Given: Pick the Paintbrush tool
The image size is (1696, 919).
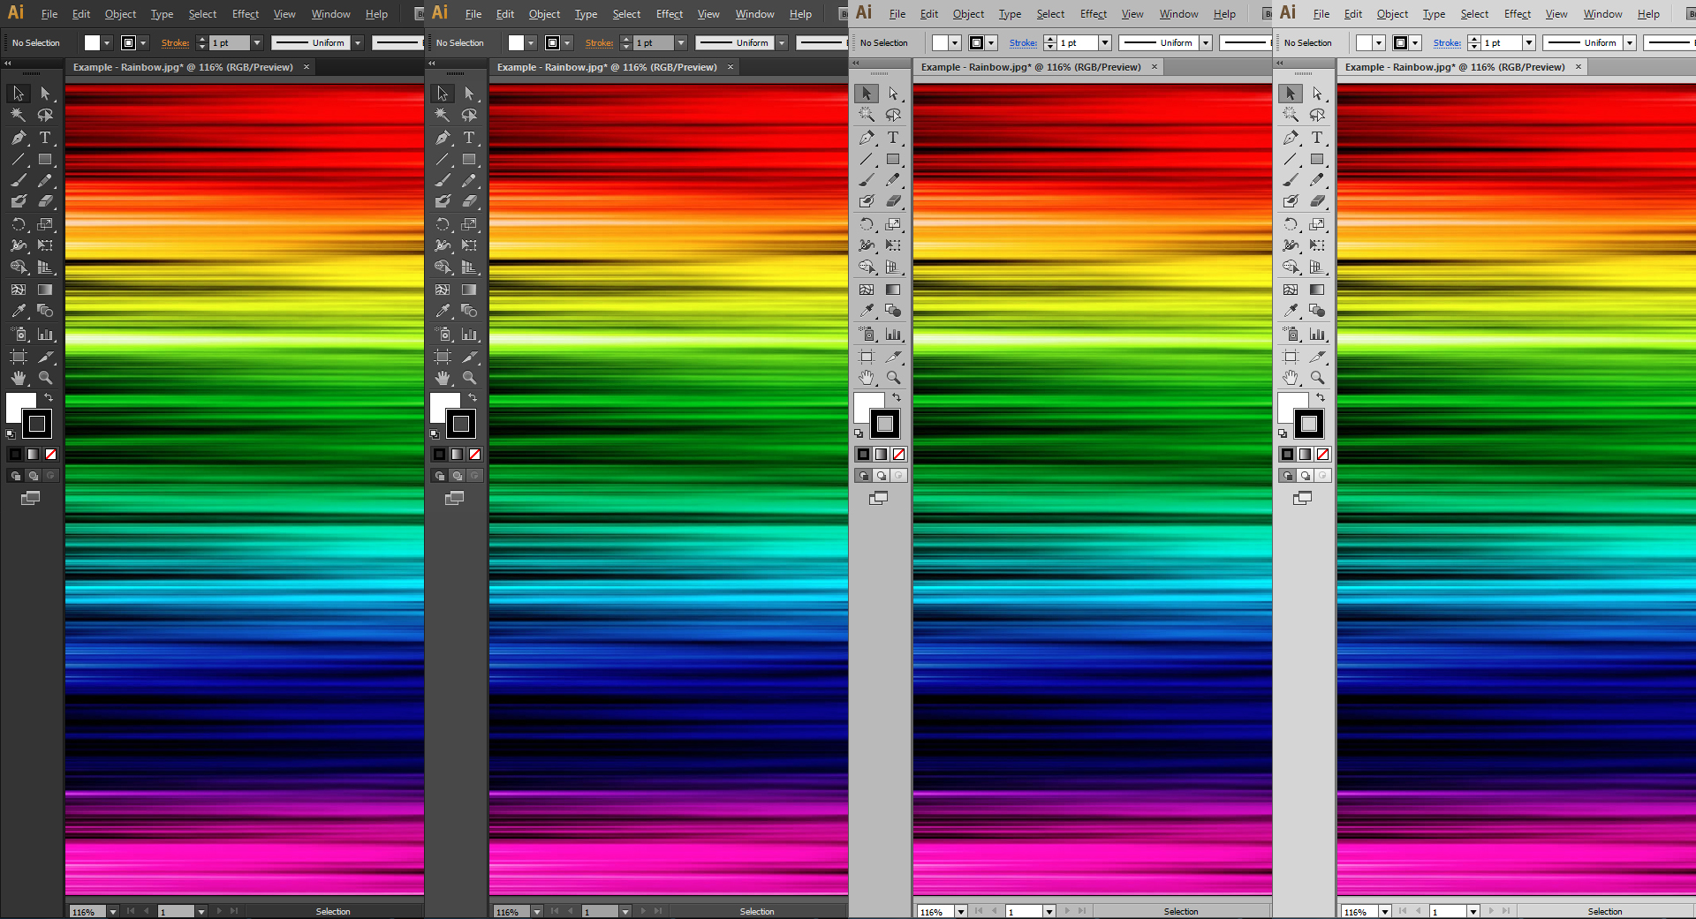Looking at the screenshot, I should pos(18,180).
